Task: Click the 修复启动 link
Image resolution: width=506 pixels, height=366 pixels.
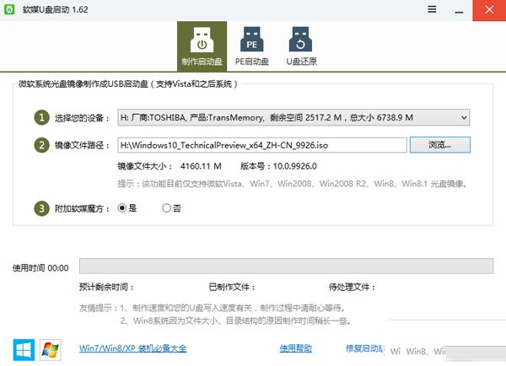Action: pyautogui.click(x=364, y=348)
